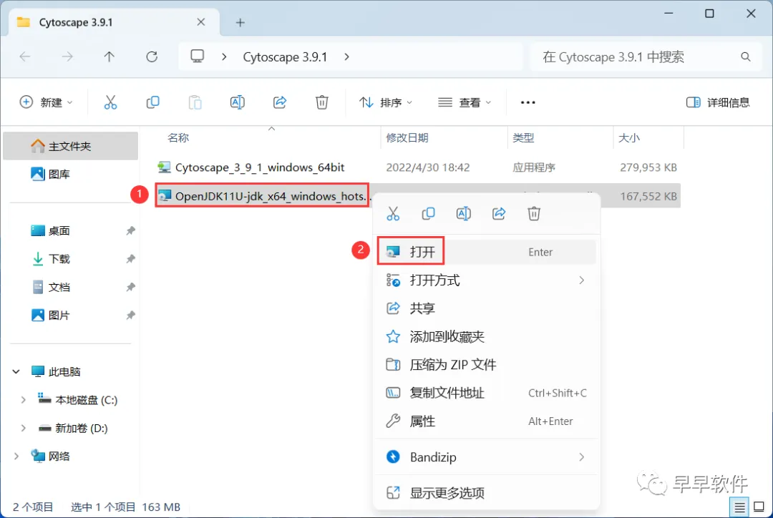Choose 打开 in the context menu
Image resolution: width=773 pixels, height=518 pixels.
487,252
